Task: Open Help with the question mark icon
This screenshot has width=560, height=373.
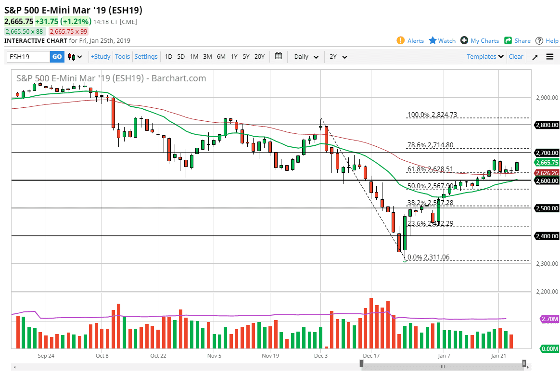Action: coord(547,40)
